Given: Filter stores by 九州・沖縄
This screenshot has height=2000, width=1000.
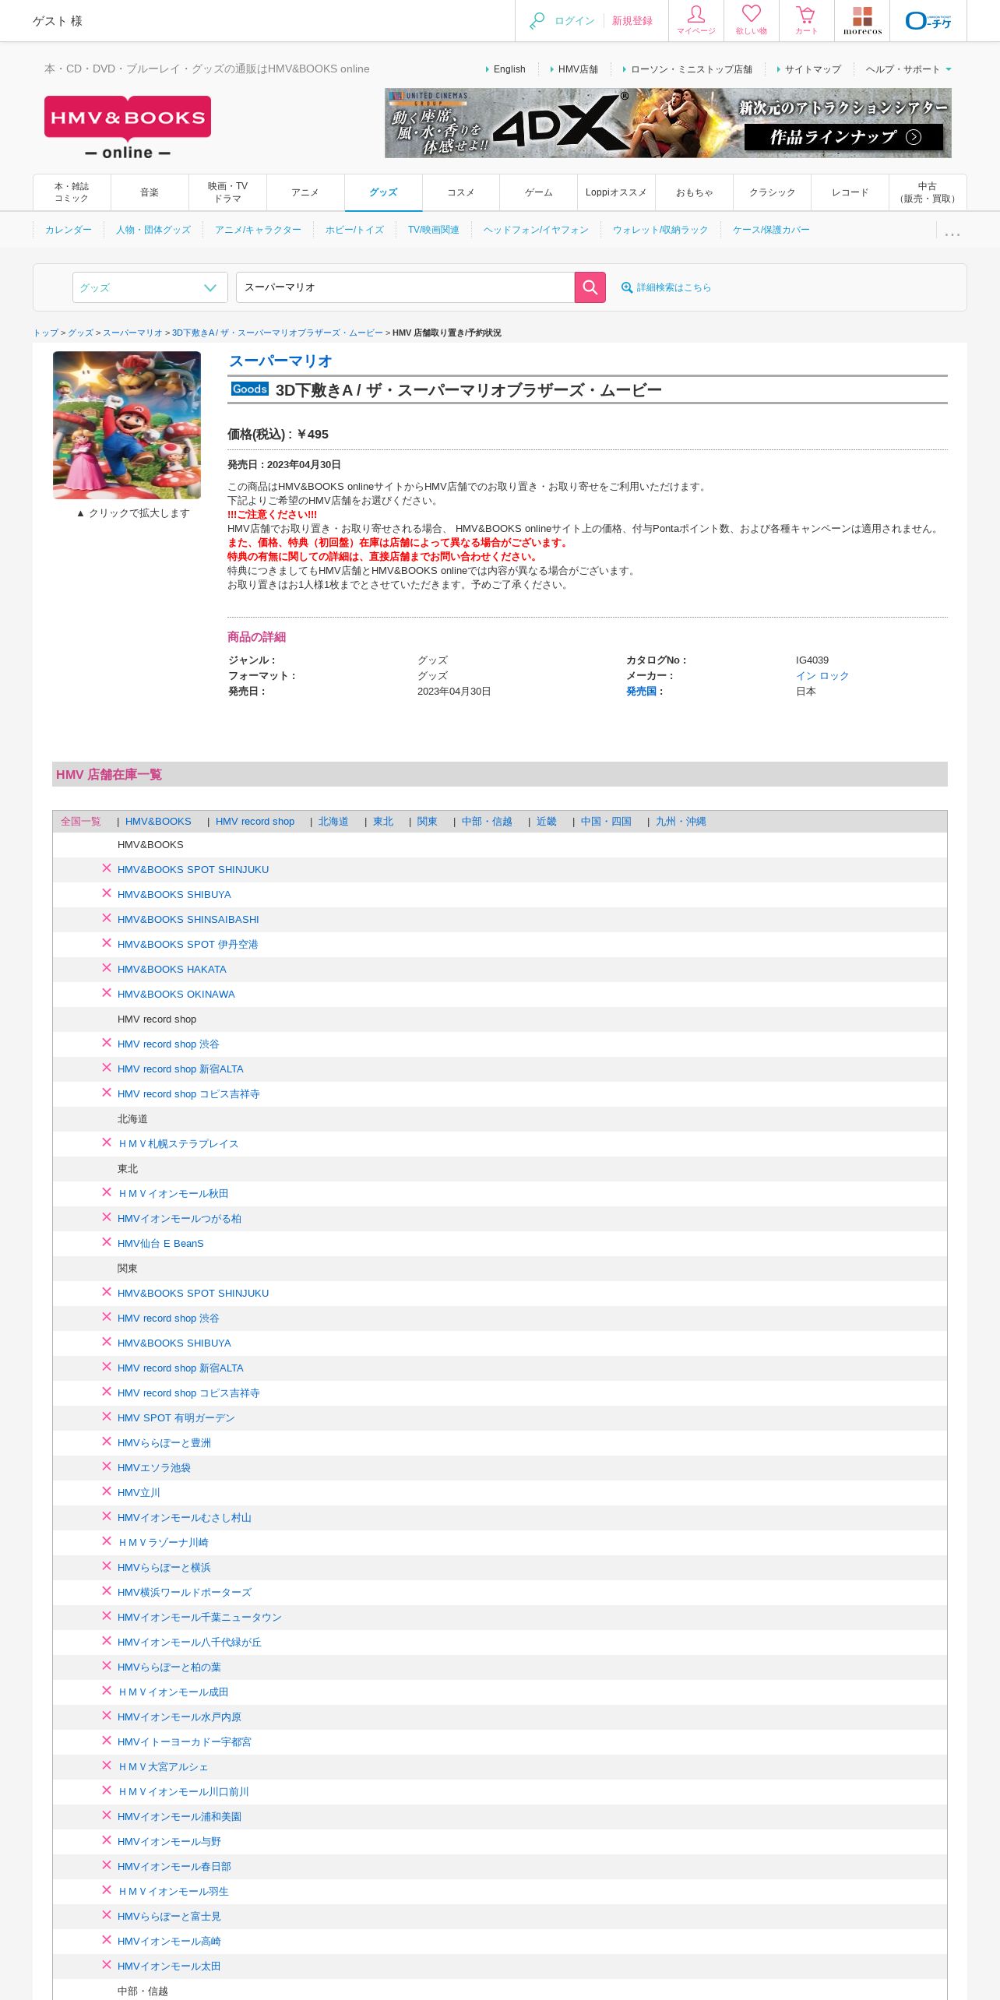Looking at the screenshot, I should [681, 822].
